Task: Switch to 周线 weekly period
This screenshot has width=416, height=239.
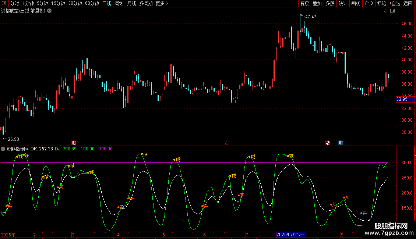Action: 119,4
